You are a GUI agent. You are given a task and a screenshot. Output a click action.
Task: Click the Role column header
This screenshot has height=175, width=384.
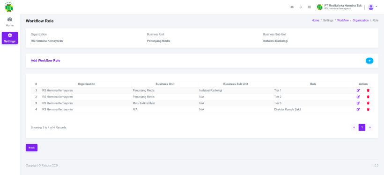[x=313, y=84]
